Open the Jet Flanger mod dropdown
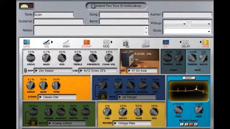 pyautogui.click(x=136, y=97)
